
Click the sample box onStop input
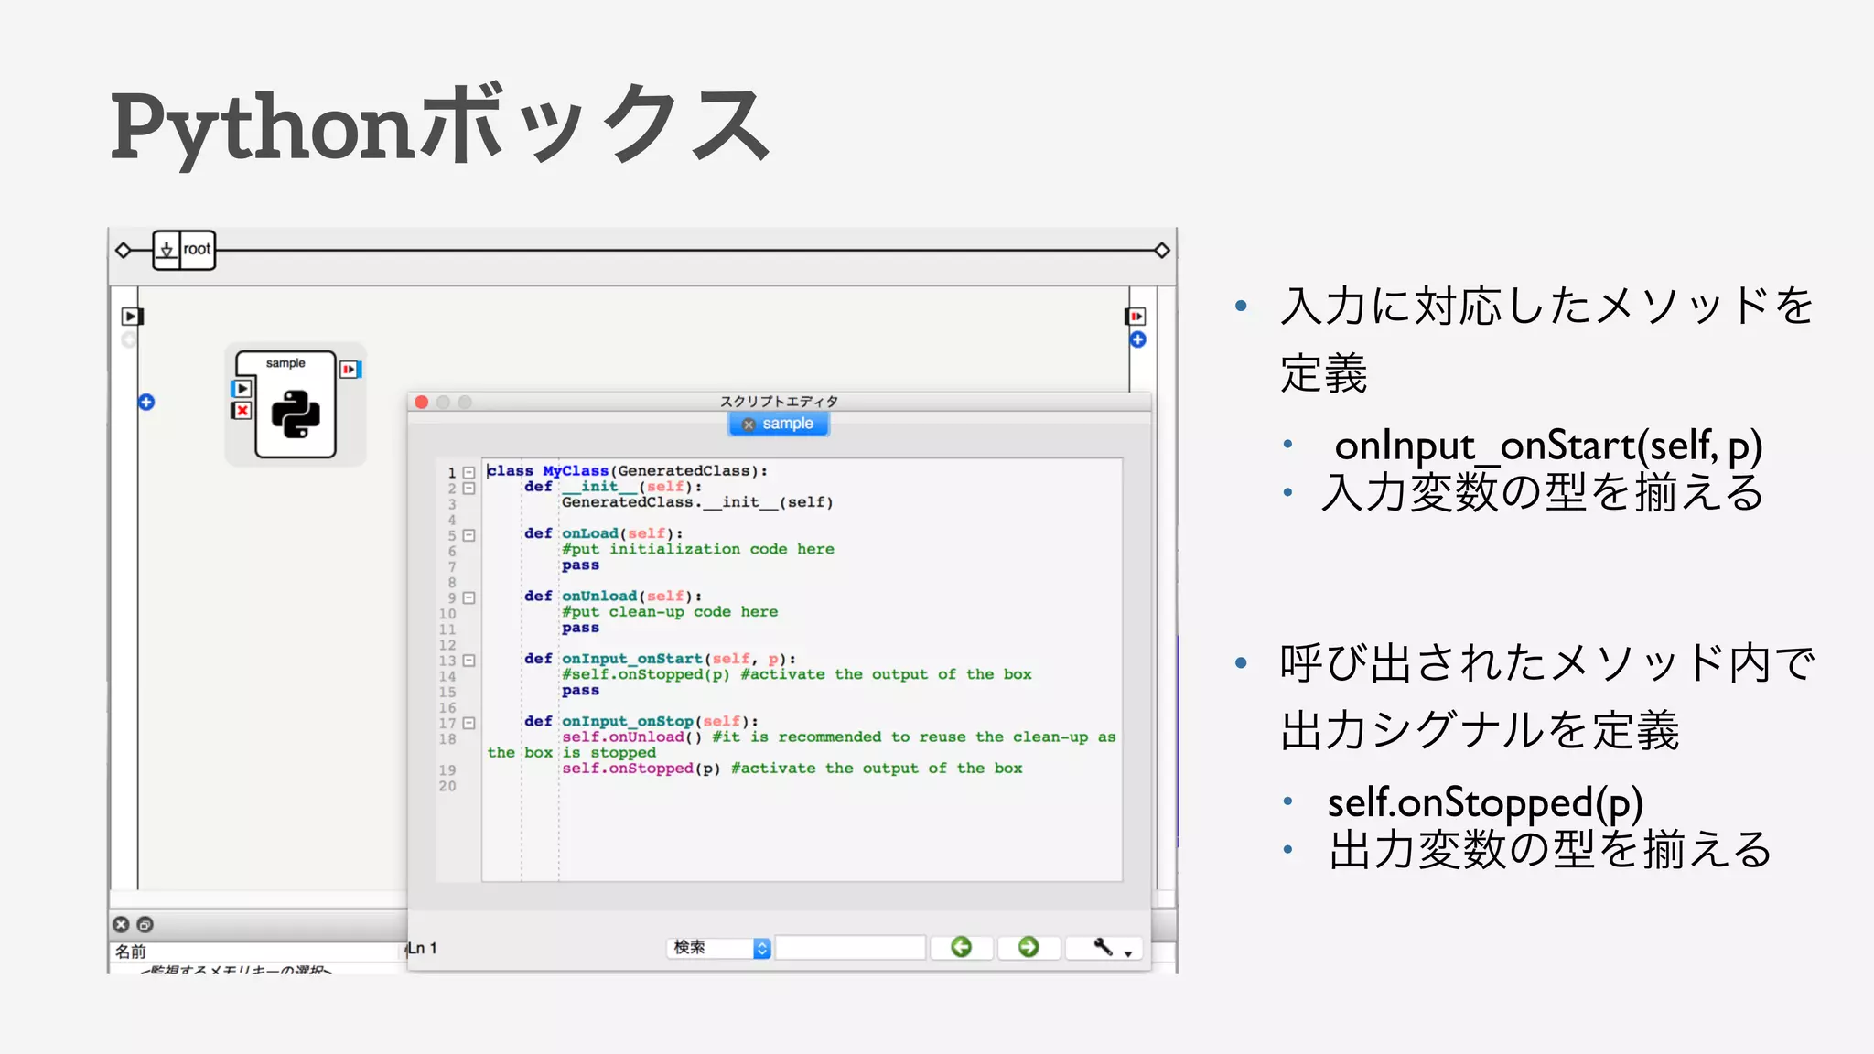(242, 411)
